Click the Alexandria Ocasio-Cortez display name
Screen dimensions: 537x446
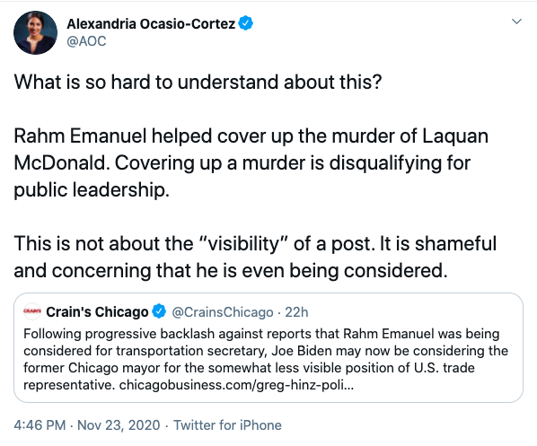pyautogui.click(x=151, y=23)
